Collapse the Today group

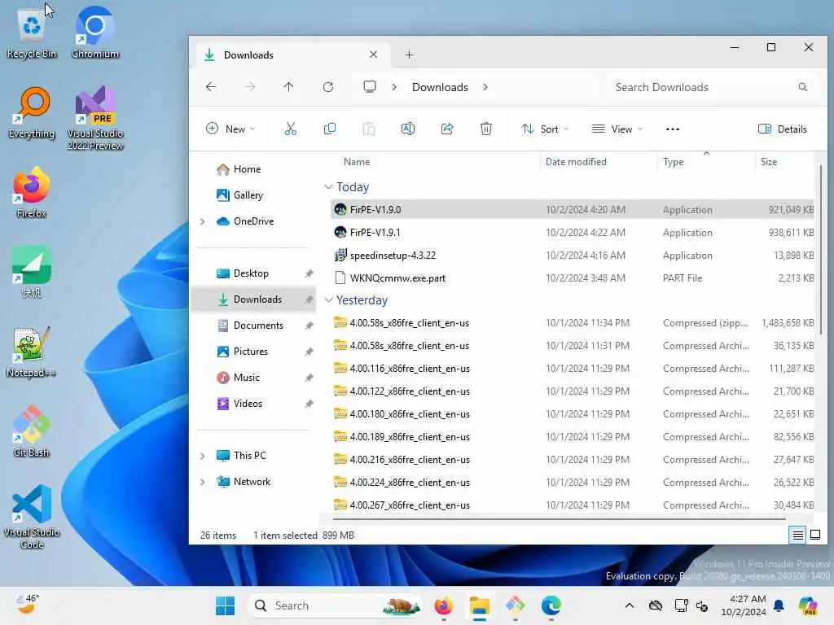[329, 187]
